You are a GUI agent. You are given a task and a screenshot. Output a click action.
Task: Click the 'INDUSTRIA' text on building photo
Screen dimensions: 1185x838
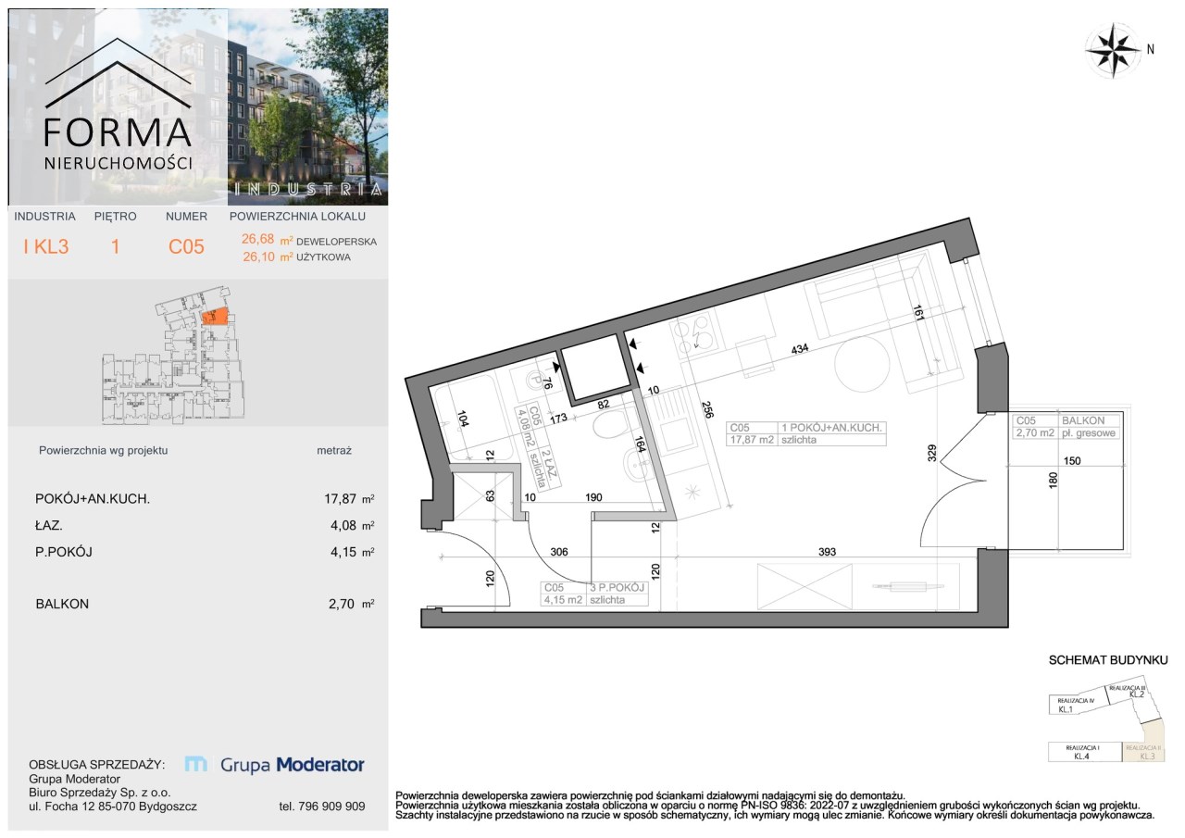tap(306, 189)
